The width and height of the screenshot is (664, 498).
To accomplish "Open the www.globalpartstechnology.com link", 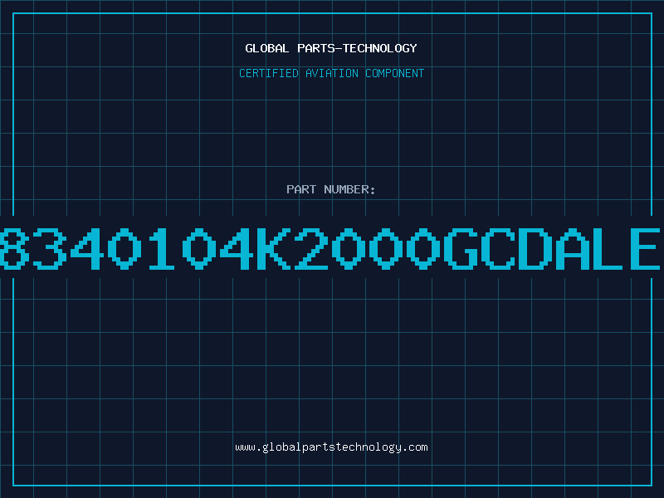I will 331,447.
